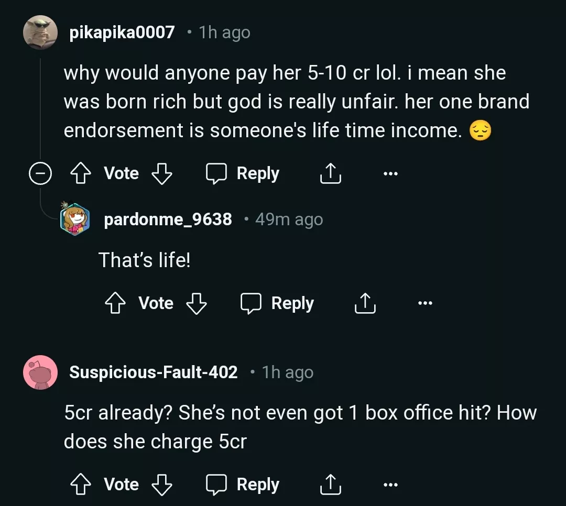The height and width of the screenshot is (506, 566).
Task: Downvote Suspicious-Fault-402's comment
Action: 161,485
